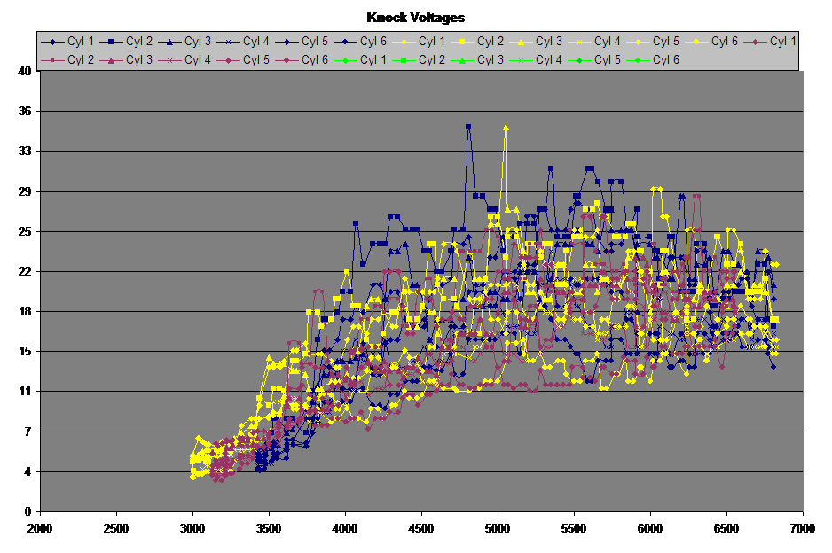Select the yellow Cyl 6 legend label
This screenshot has height=553, width=832.
tap(726, 41)
